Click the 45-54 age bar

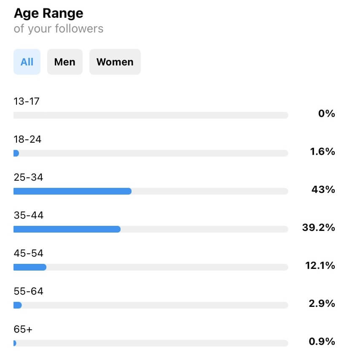[x=150, y=267]
